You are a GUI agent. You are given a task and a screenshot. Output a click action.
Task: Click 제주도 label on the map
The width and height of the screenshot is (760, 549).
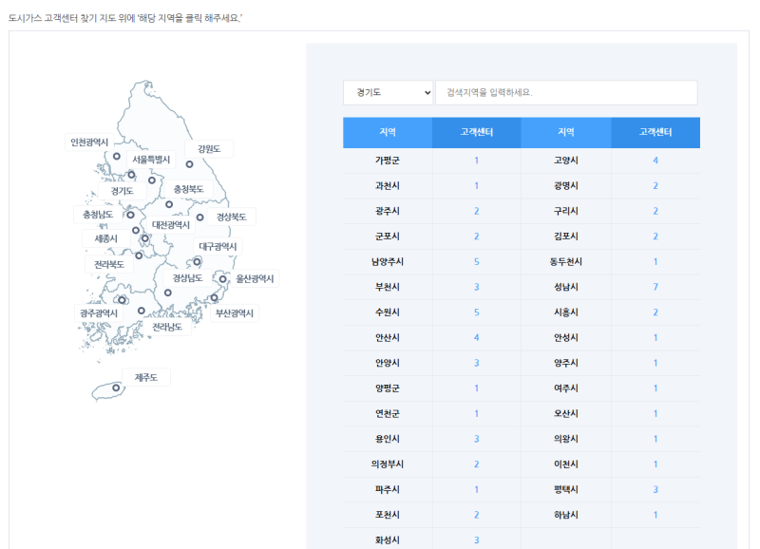pyautogui.click(x=146, y=377)
